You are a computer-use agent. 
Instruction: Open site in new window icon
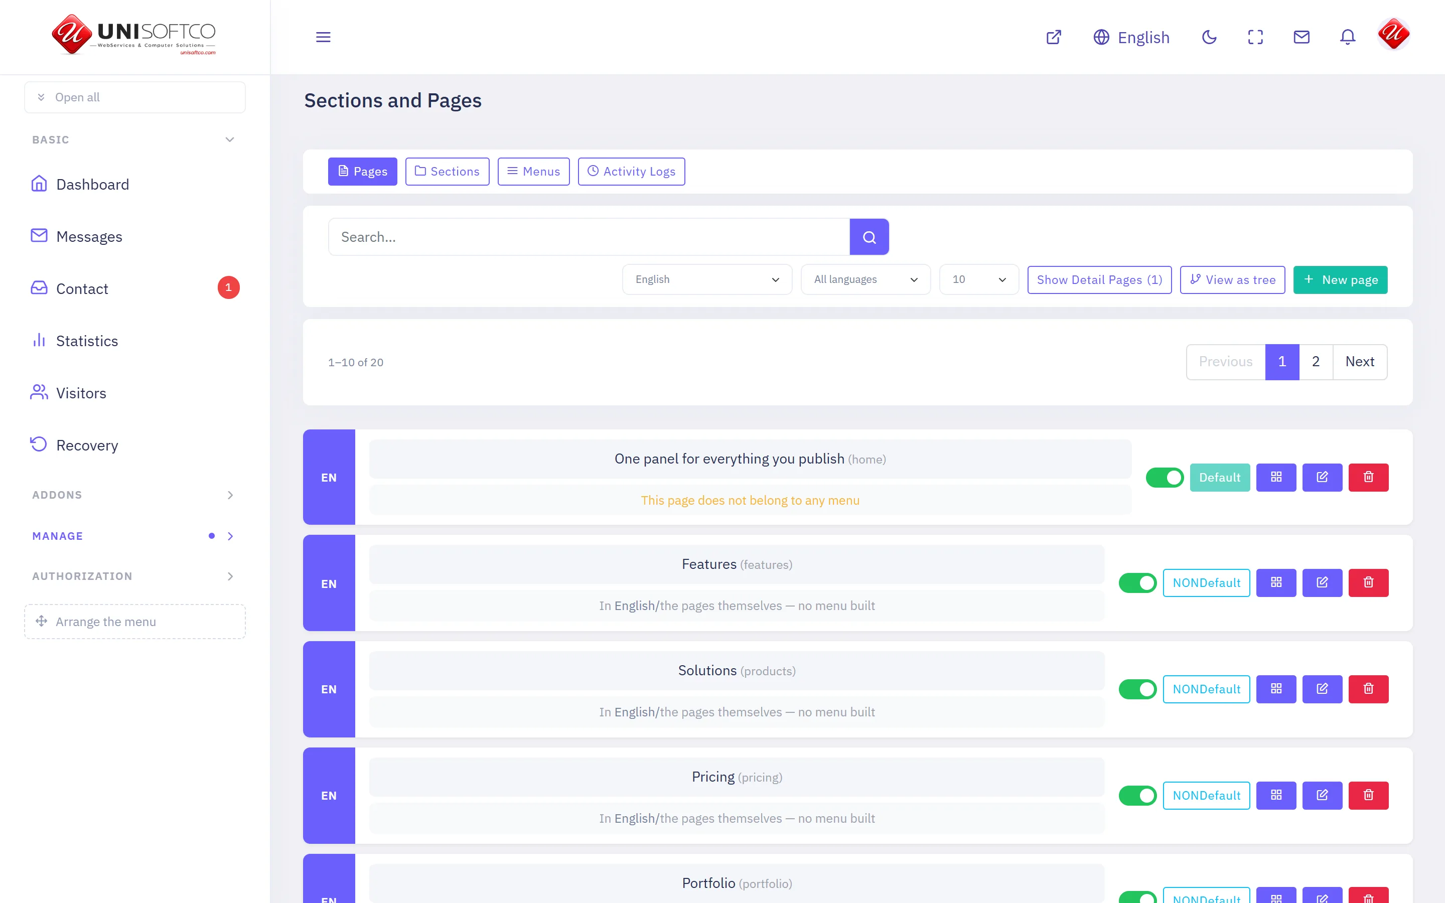click(x=1054, y=37)
